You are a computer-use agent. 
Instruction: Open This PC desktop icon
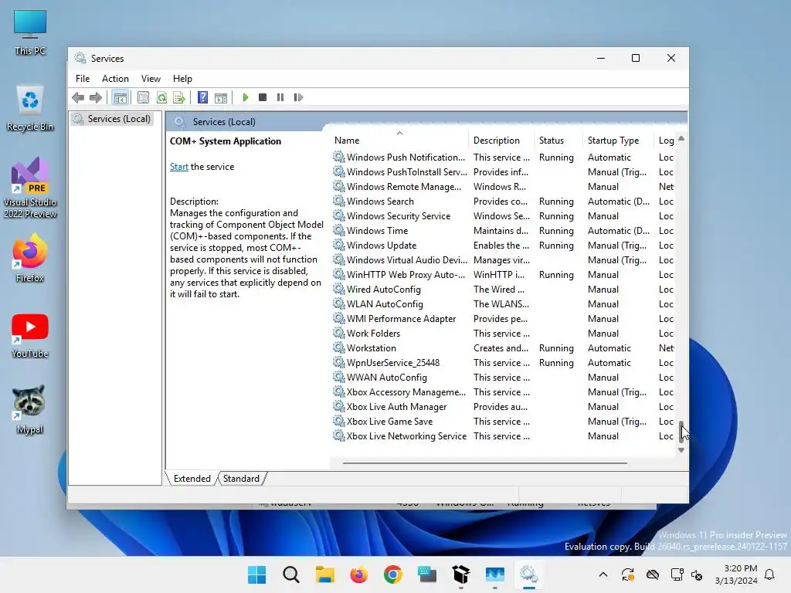coord(30,32)
